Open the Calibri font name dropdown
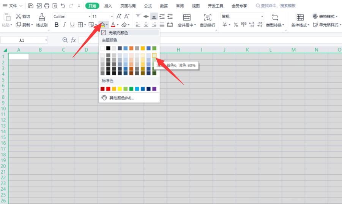The image size is (342, 204). [x=72, y=16]
